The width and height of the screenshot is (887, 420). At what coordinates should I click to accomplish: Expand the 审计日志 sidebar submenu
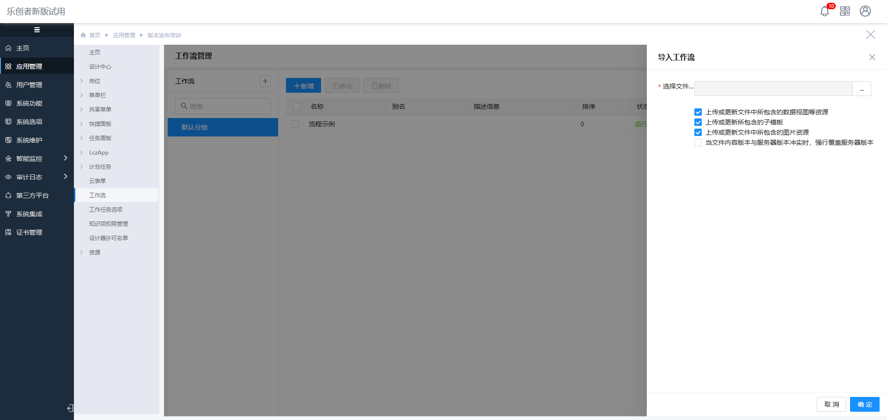tap(66, 177)
